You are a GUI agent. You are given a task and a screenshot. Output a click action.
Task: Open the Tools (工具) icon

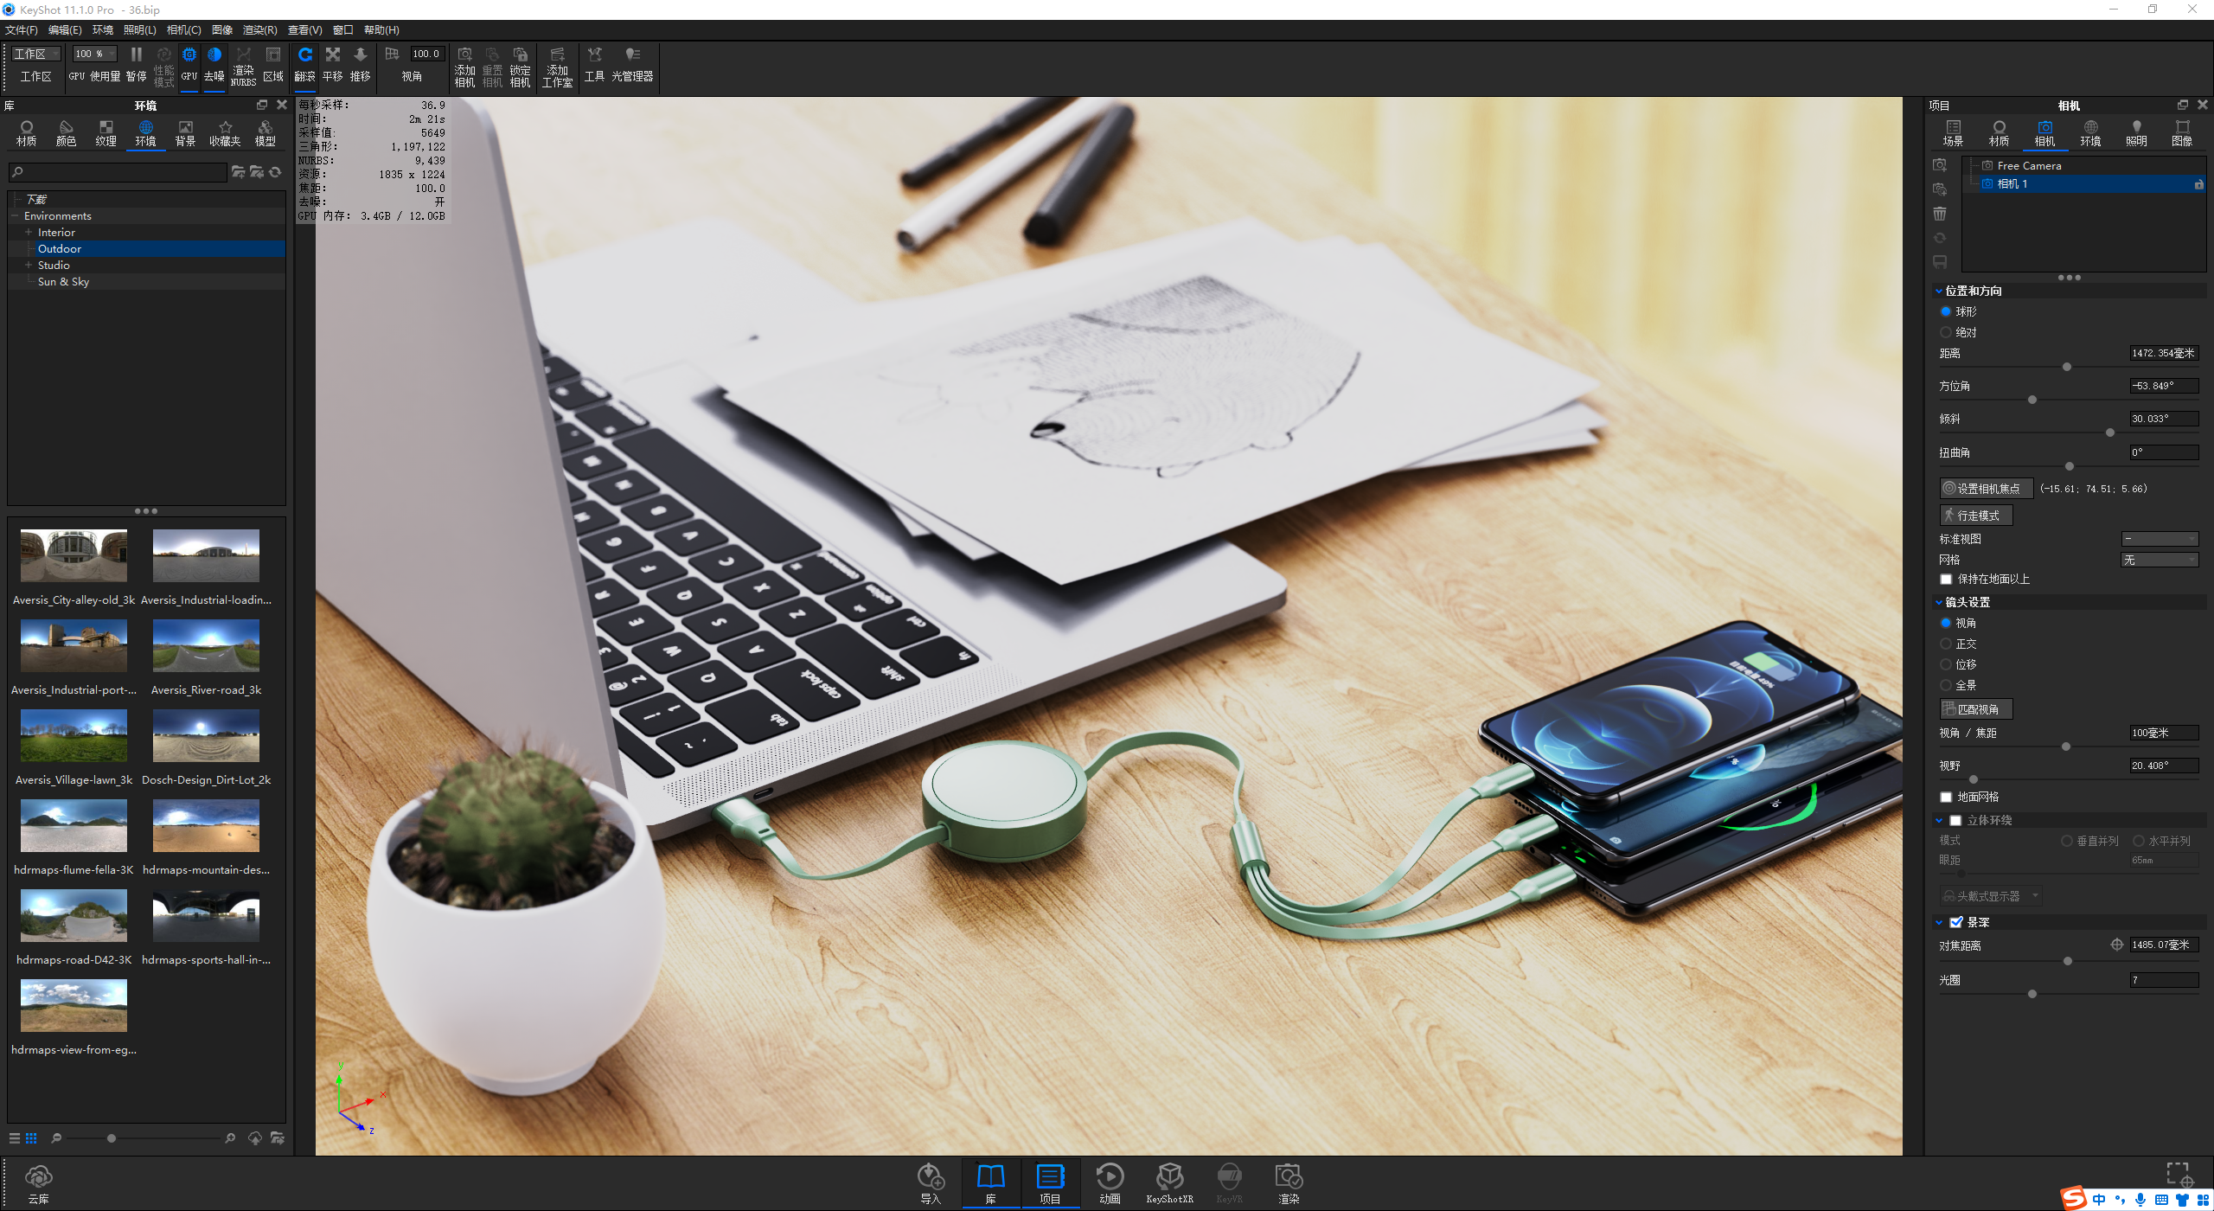(x=595, y=65)
